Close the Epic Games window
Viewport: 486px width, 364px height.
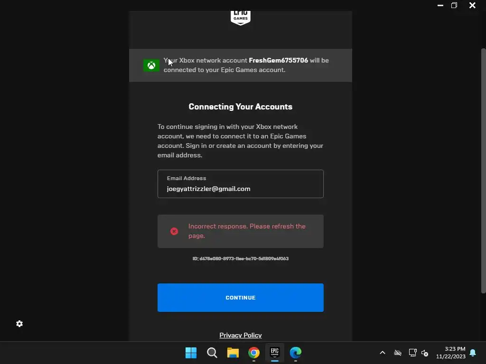click(472, 5)
